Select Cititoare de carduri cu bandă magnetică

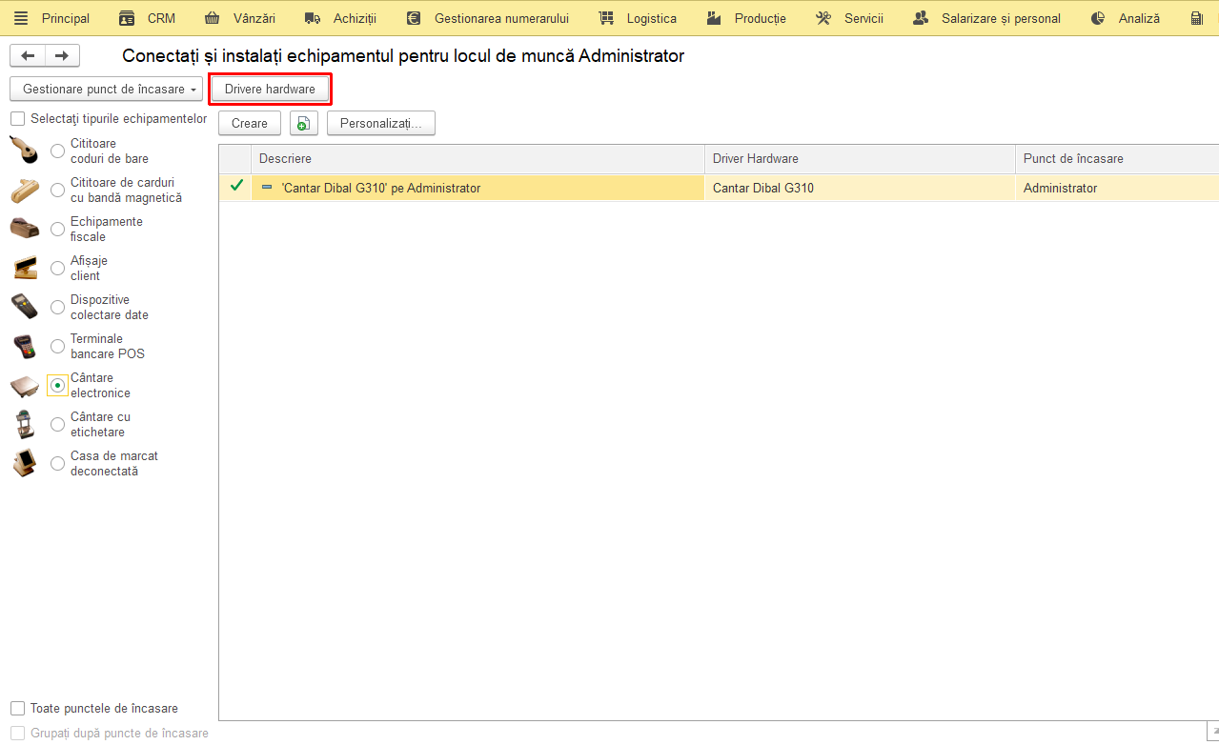pos(58,190)
